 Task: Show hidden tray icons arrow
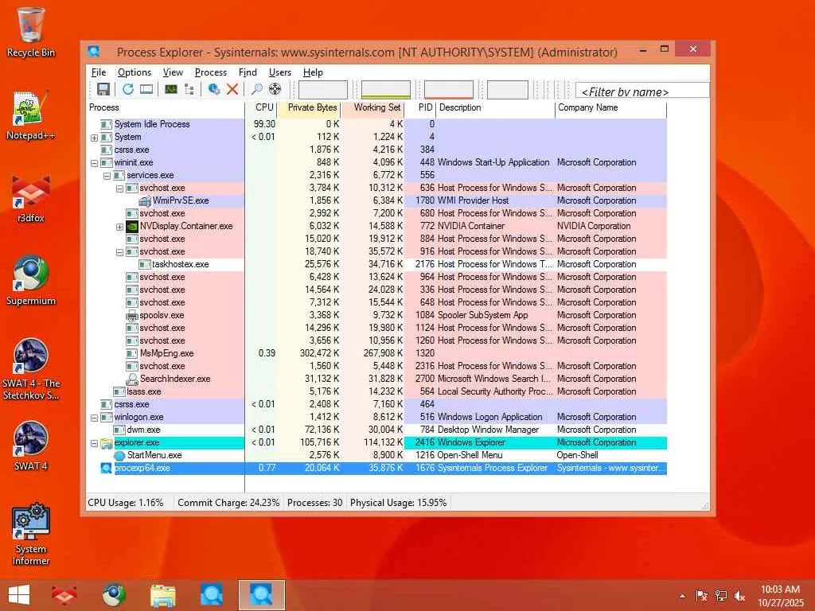click(682, 596)
